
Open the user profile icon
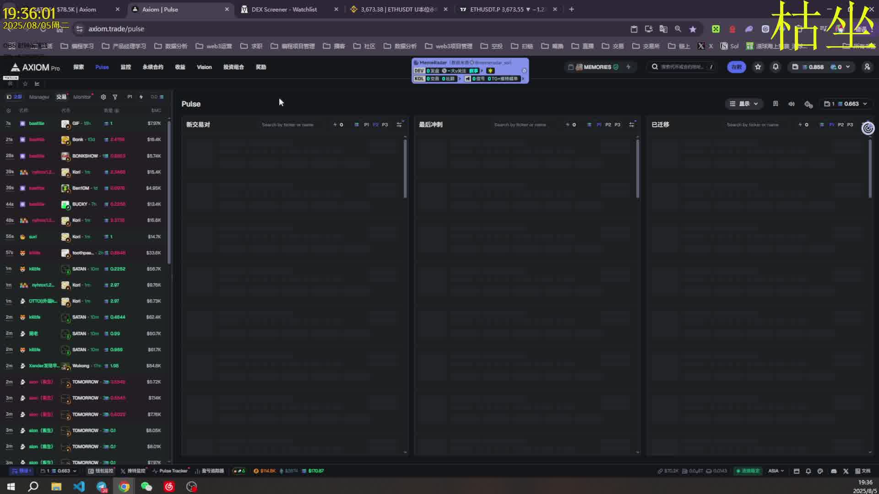[x=867, y=67]
